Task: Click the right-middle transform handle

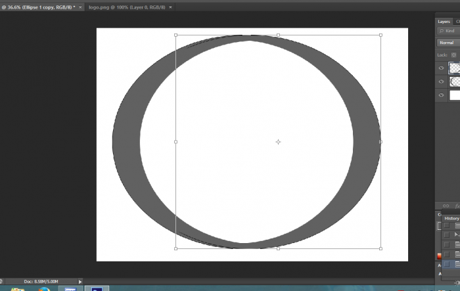Action: click(x=380, y=142)
